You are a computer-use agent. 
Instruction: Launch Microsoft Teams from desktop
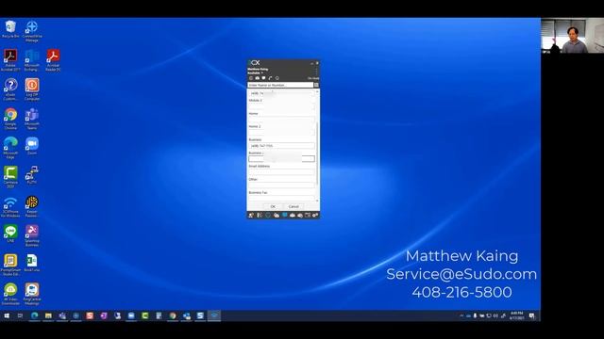[31, 119]
